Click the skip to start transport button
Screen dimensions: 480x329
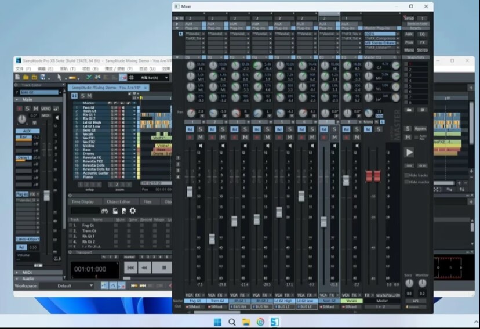pyautogui.click(x=130, y=267)
